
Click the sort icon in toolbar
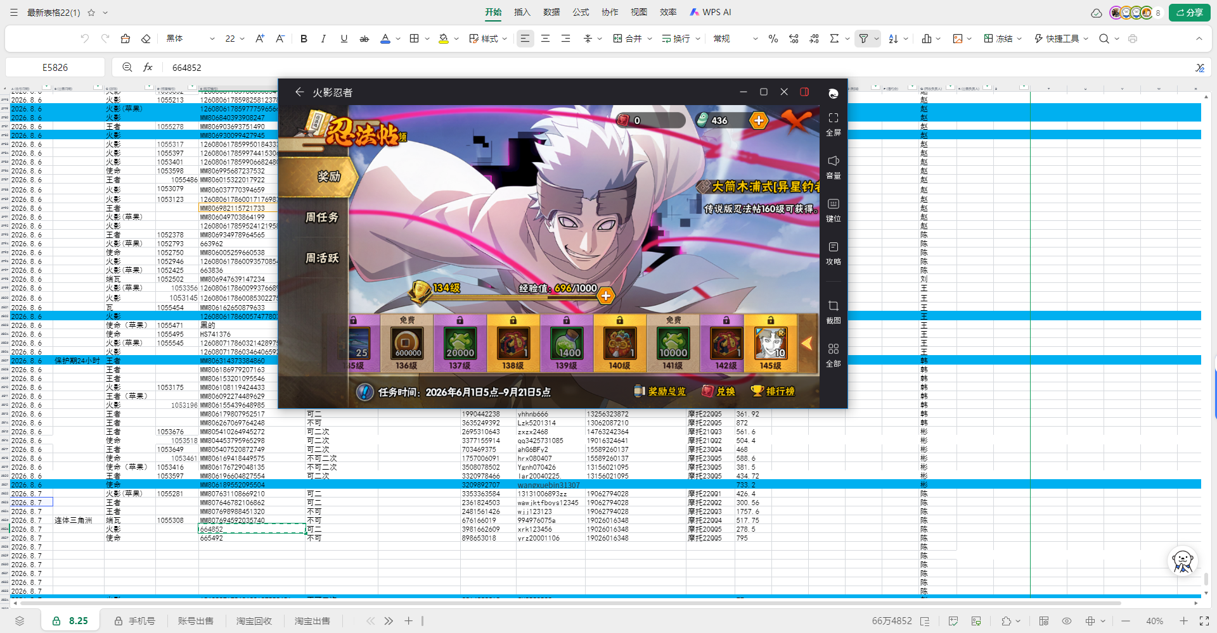[894, 39]
